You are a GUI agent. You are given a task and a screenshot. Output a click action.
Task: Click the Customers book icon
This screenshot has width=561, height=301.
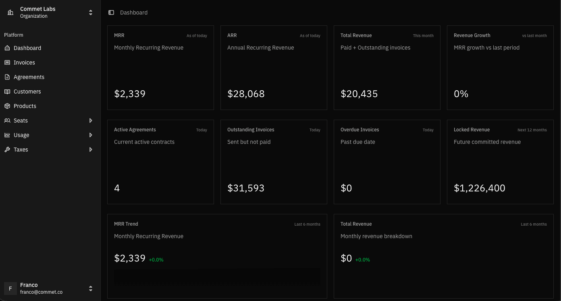click(x=7, y=91)
